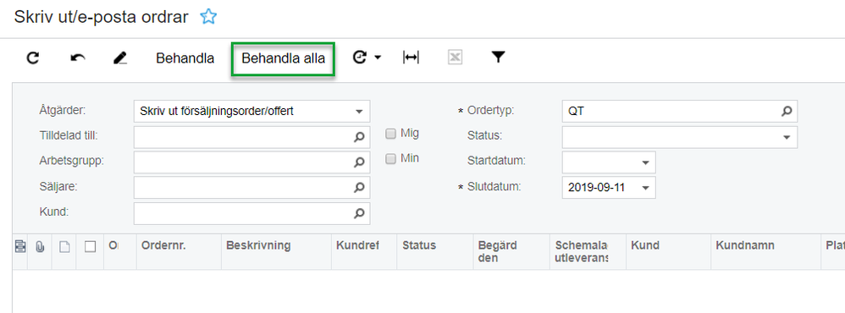Viewport: 845px width, 313px height.
Task: Add page to favorites with star icon
Action: [x=208, y=17]
